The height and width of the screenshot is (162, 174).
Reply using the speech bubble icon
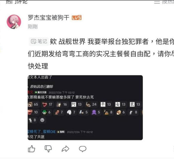[82, 149]
